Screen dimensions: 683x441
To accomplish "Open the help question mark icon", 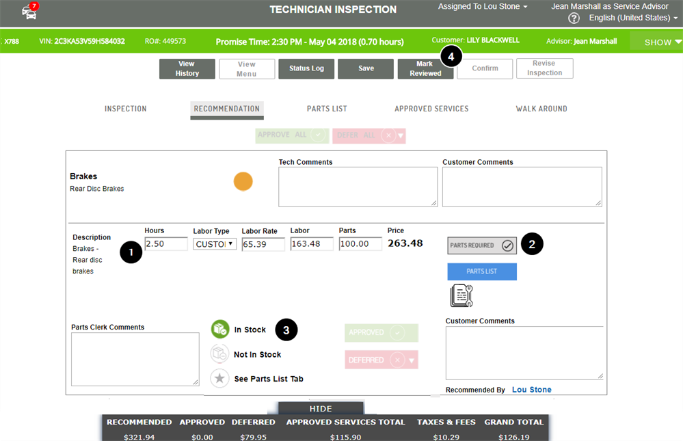I will 573,18.
